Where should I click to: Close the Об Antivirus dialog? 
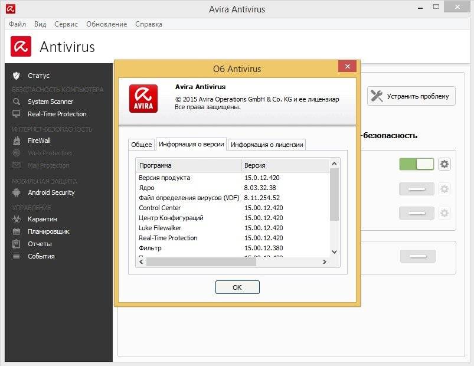click(347, 66)
